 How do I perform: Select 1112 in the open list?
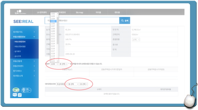(x=53, y=39)
